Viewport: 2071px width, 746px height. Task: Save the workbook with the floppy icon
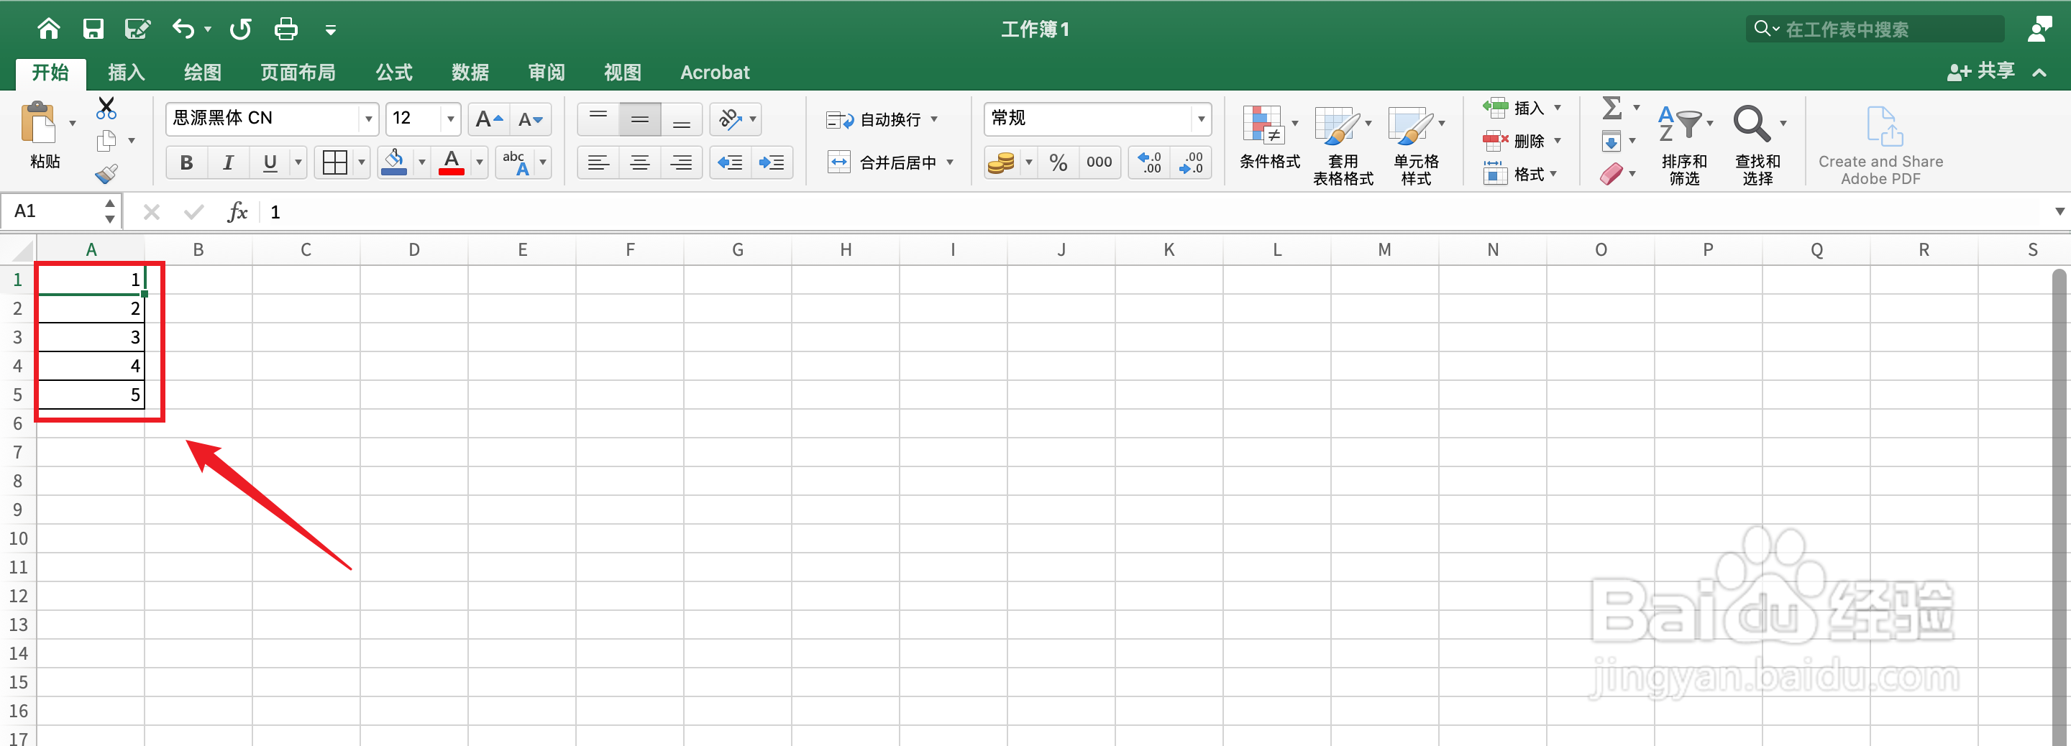pos(93,29)
